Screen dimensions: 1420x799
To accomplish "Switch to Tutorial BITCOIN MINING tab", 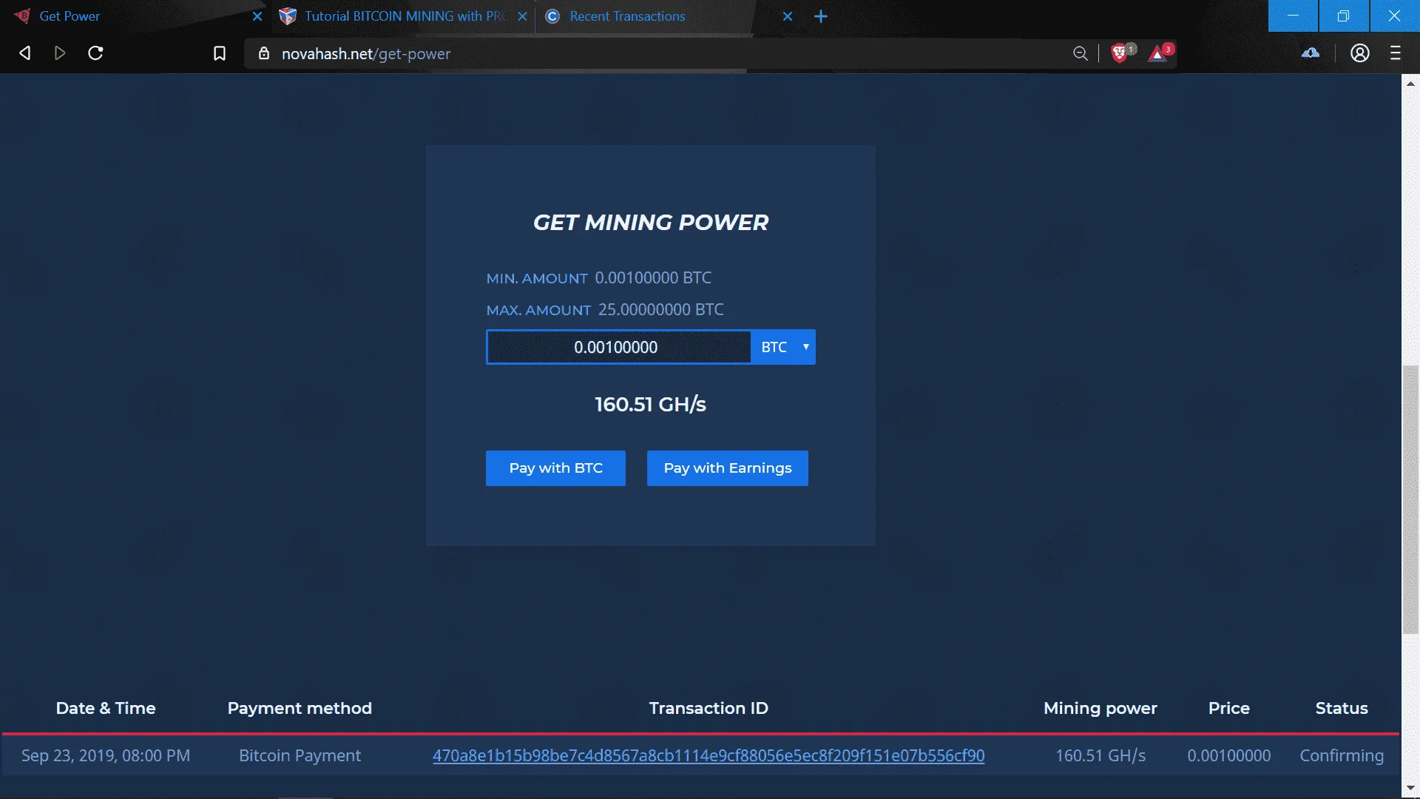I will [x=403, y=16].
